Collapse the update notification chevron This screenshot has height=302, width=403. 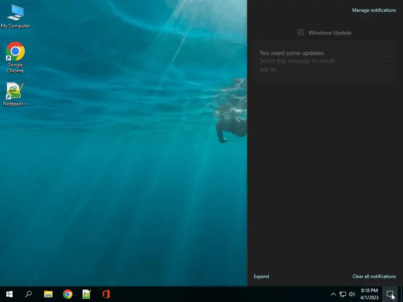pyautogui.click(x=388, y=56)
